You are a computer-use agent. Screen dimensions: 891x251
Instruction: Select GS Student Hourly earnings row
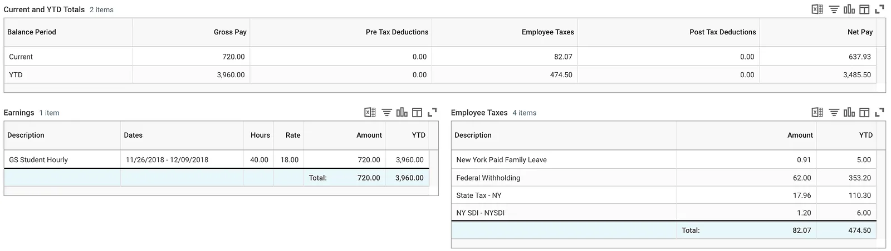[x=217, y=159]
